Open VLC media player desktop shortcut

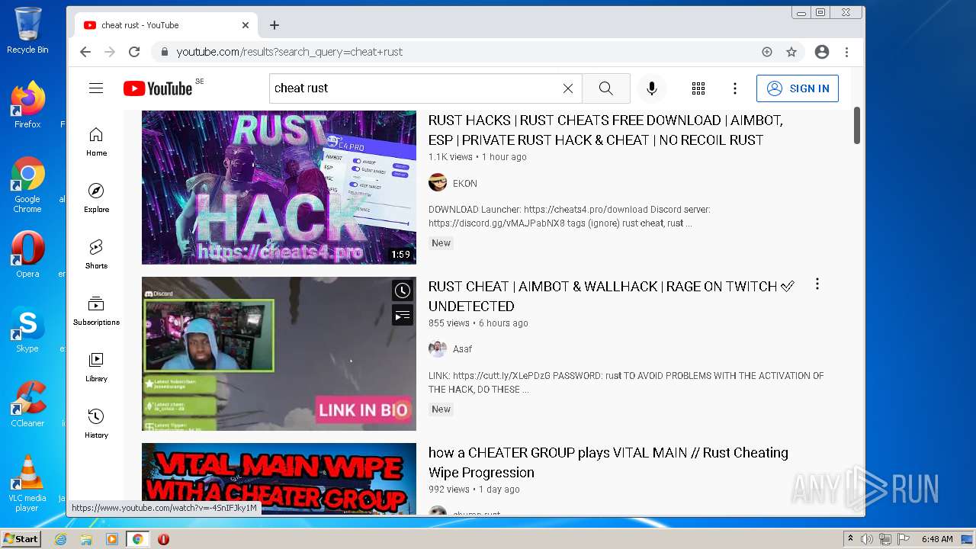pyautogui.click(x=27, y=483)
